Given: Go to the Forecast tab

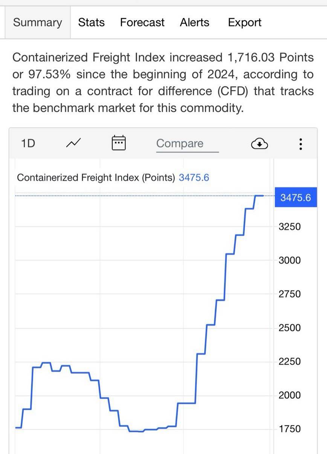Looking at the screenshot, I should 142,23.
